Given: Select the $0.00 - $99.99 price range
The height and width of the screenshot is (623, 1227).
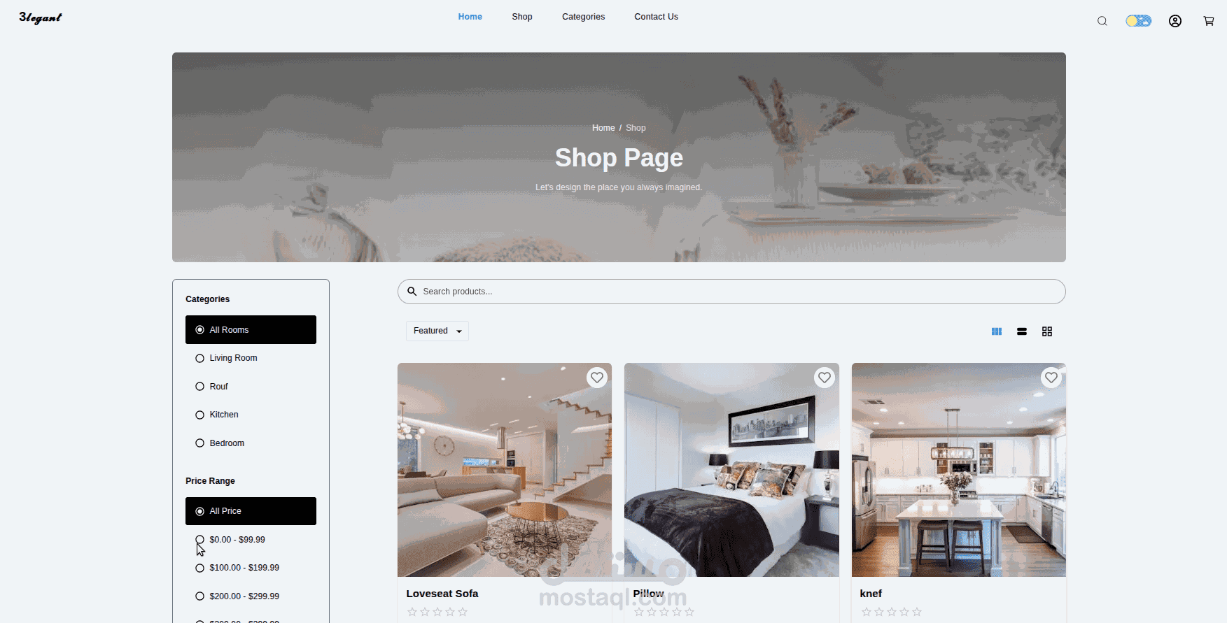Looking at the screenshot, I should click(251, 540).
